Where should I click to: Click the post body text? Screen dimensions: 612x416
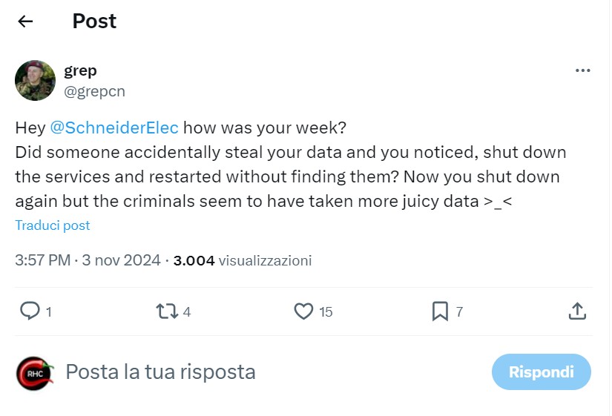(x=289, y=176)
